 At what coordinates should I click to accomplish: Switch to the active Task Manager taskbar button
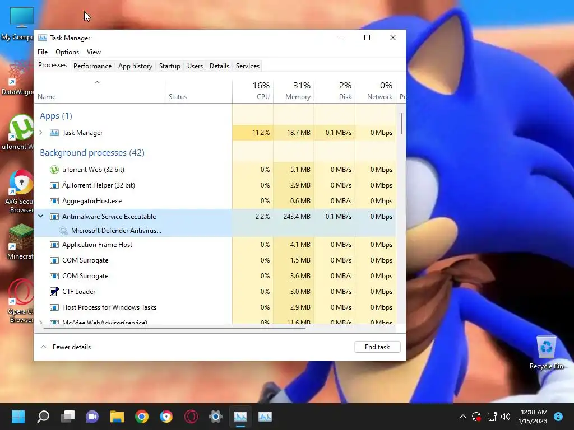[240, 417]
